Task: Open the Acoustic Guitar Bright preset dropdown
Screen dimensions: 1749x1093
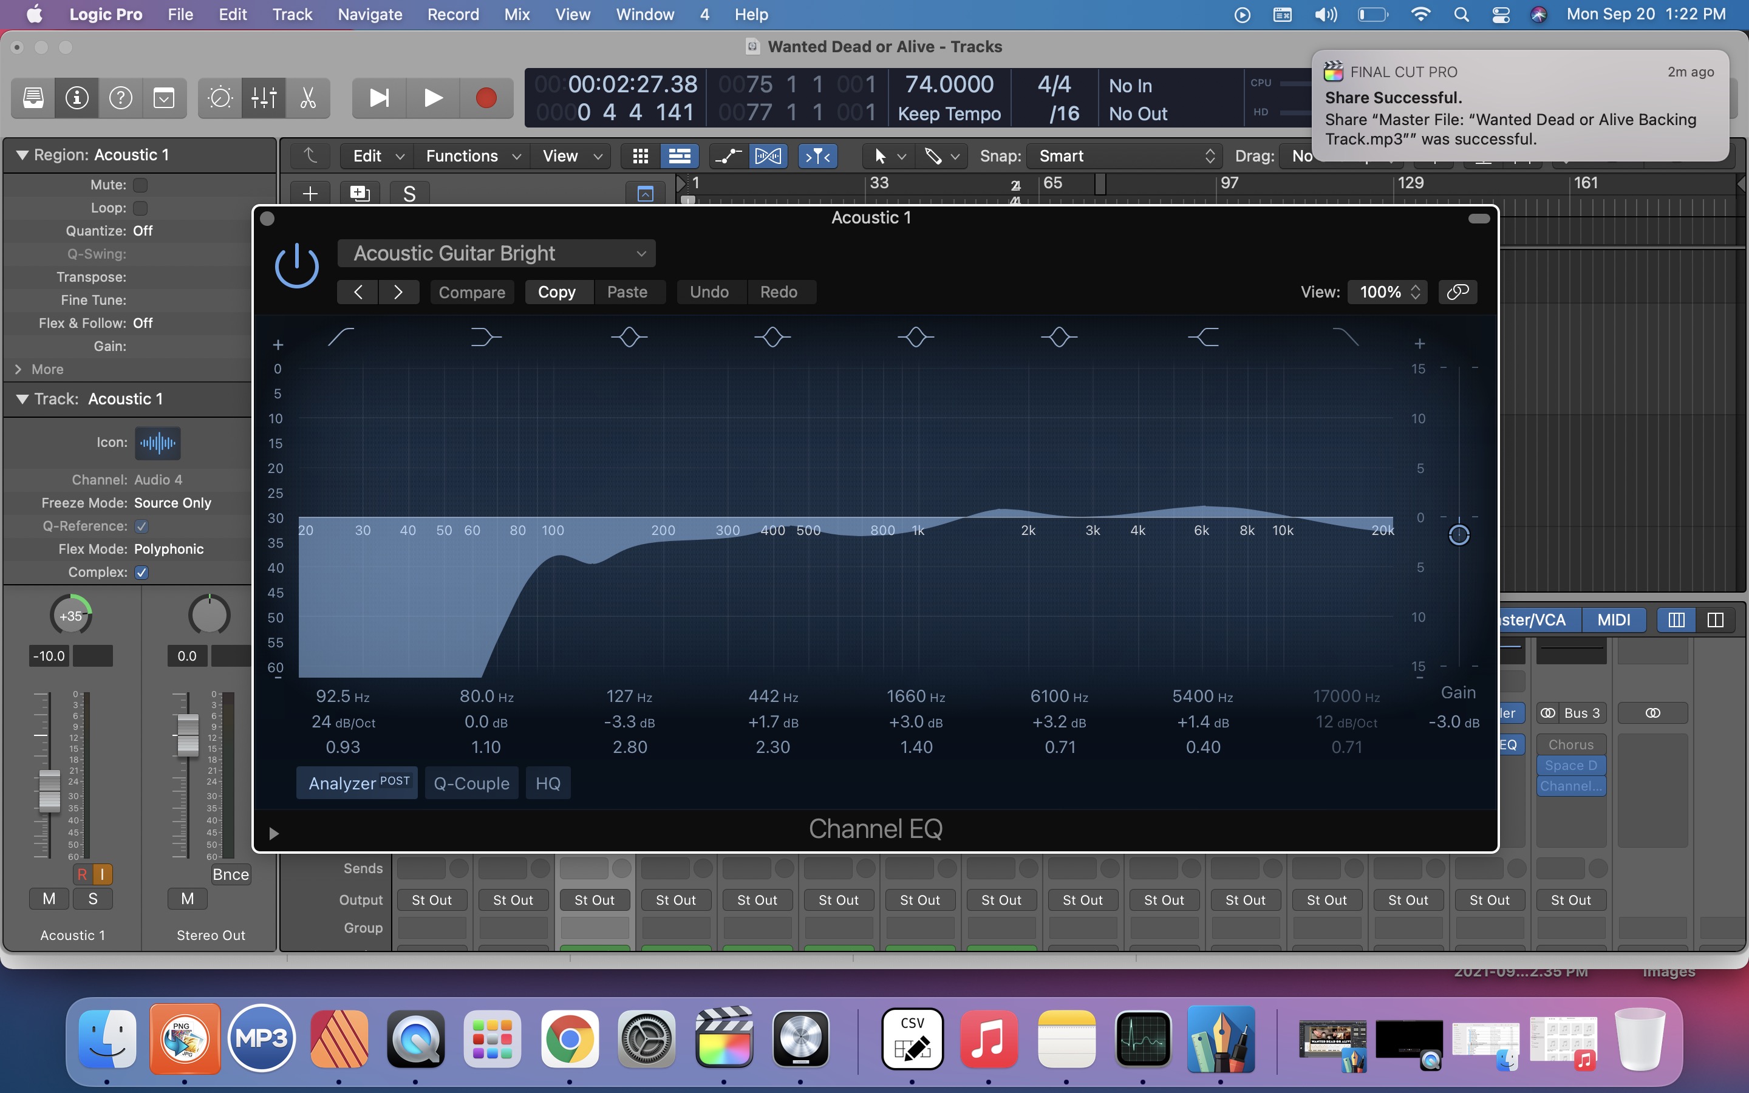Action: pyautogui.click(x=497, y=254)
